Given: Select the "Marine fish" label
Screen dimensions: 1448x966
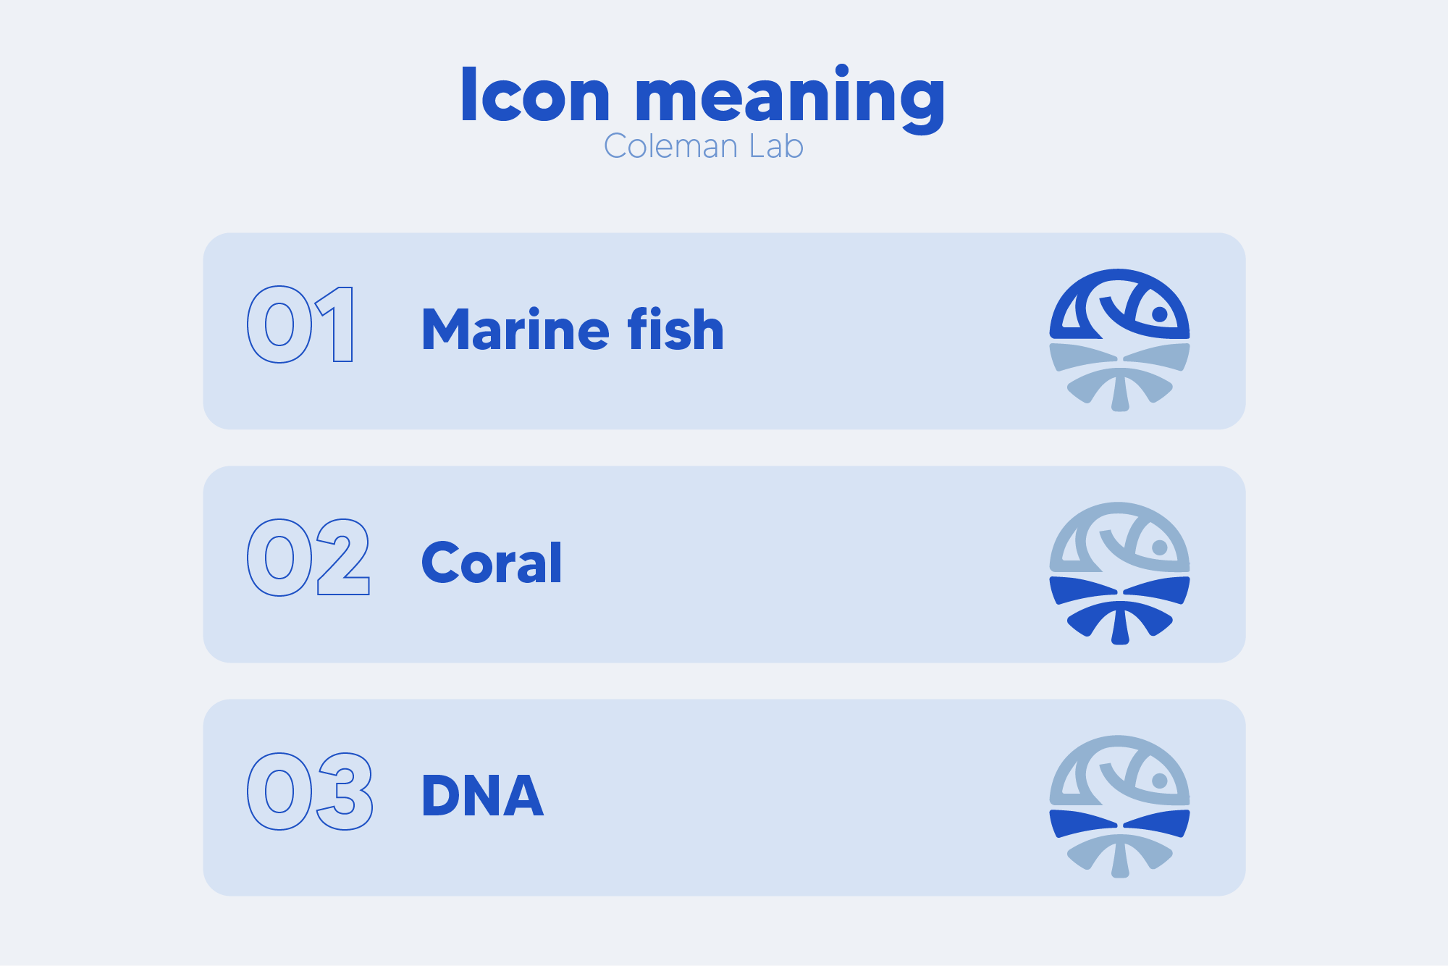Looking at the screenshot, I should click(x=573, y=329).
